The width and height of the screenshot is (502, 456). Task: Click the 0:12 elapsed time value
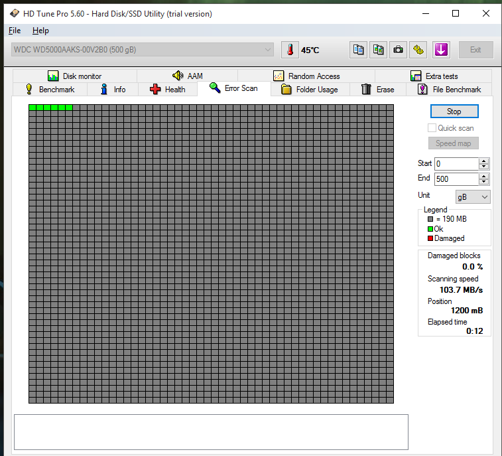(474, 331)
